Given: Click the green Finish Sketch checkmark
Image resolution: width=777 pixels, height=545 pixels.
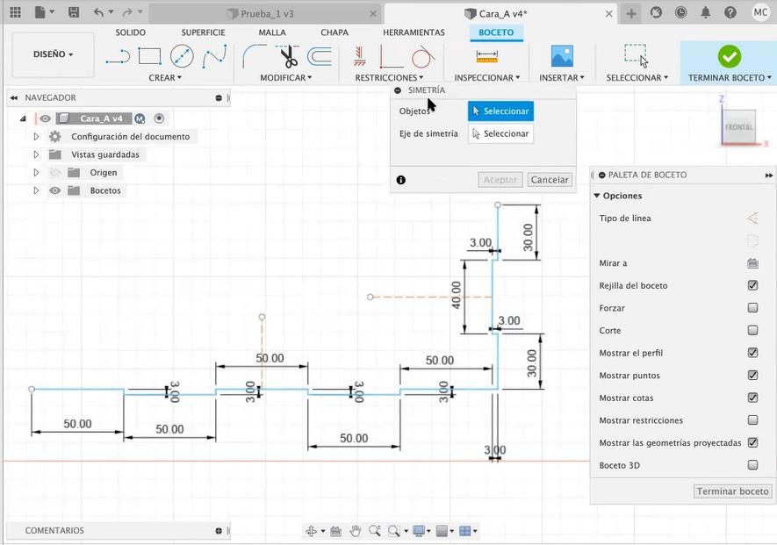Looking at the screenshot, I should (x=730, y=56).
